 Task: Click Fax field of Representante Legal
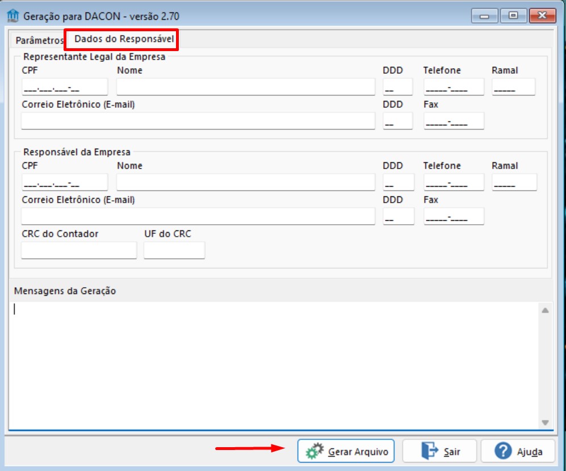coord(454,121)
